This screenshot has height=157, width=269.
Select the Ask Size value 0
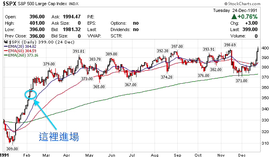coord(79,23)
